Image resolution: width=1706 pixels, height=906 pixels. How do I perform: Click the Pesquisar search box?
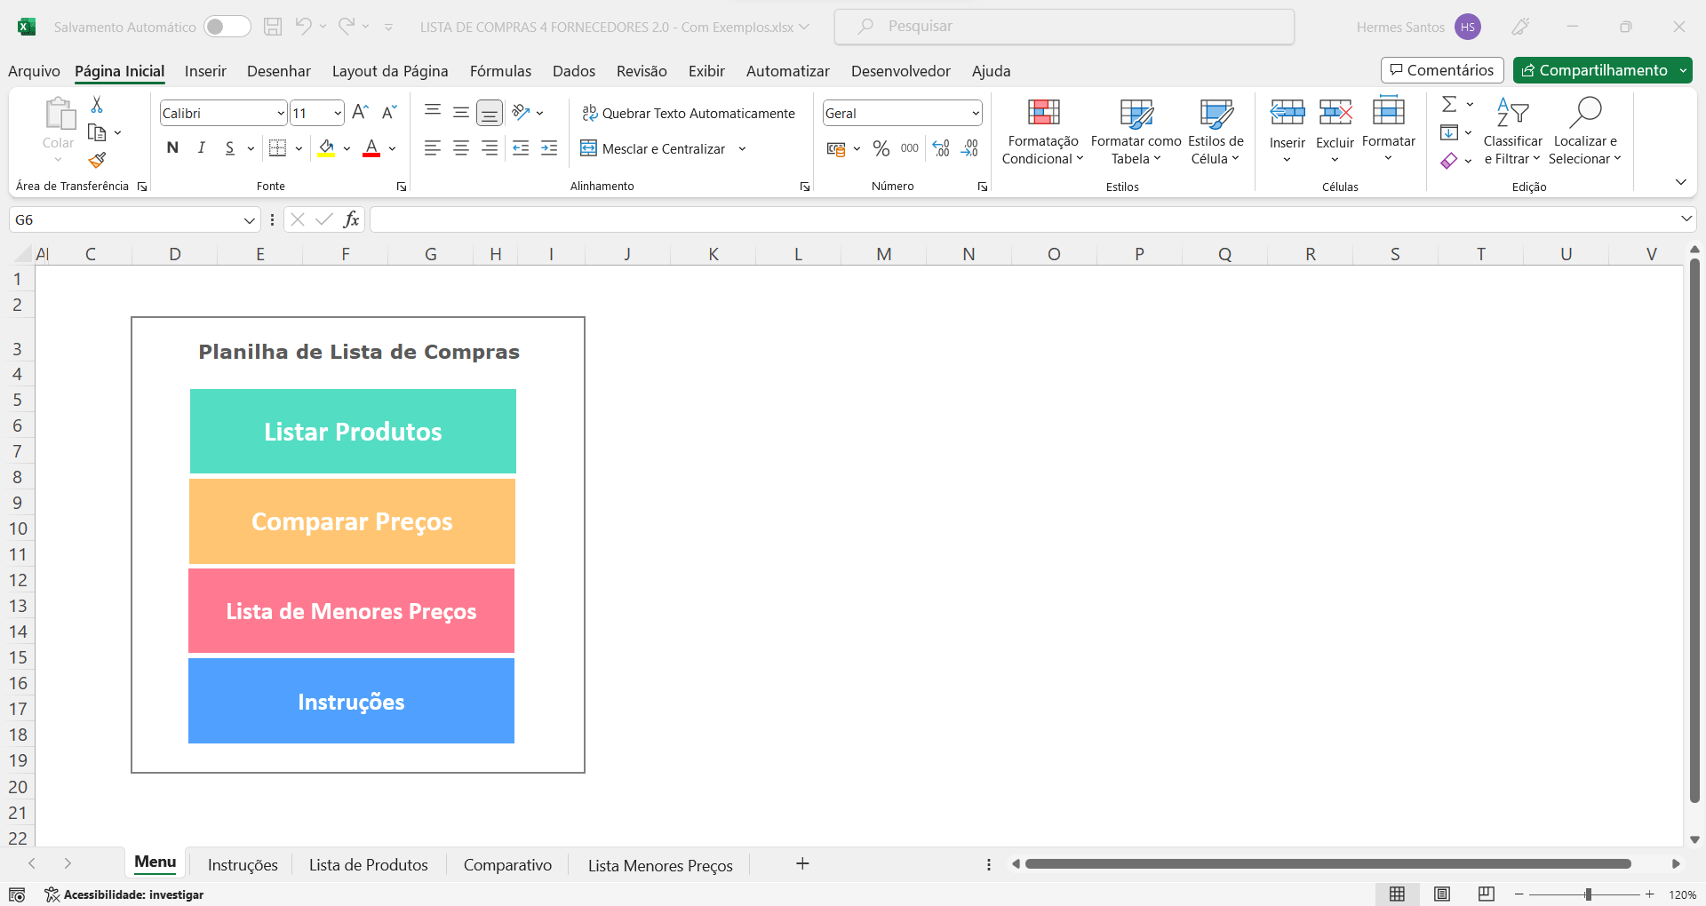[1064, 27]
